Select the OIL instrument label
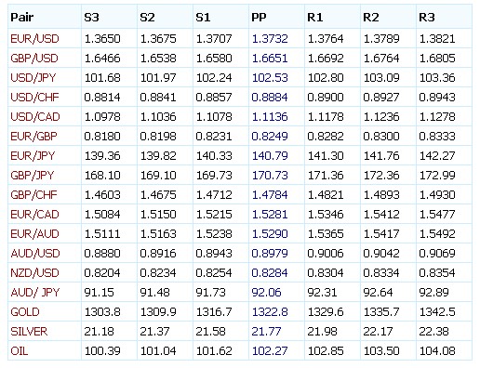Image resolution: width=480 pixels, height=368 pixels. point(20,350)
